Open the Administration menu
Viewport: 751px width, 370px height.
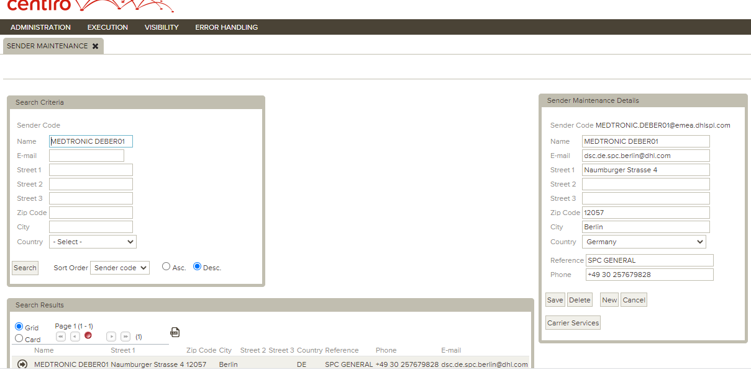40,27
